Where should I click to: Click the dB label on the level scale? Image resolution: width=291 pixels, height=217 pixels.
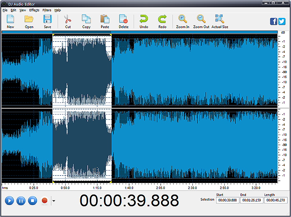pyautogui.click(x=283, y=32)
